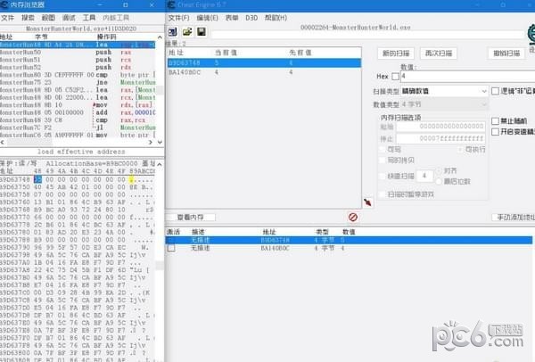The image size is (535, 362).
Task: Click the Memory Viewer title bar icon
Action: pos(4,4)
